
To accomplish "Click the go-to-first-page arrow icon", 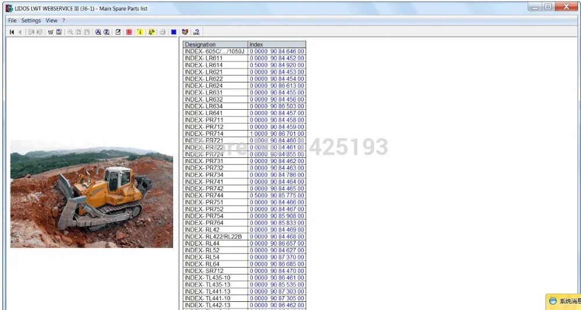I will [12, 33].
